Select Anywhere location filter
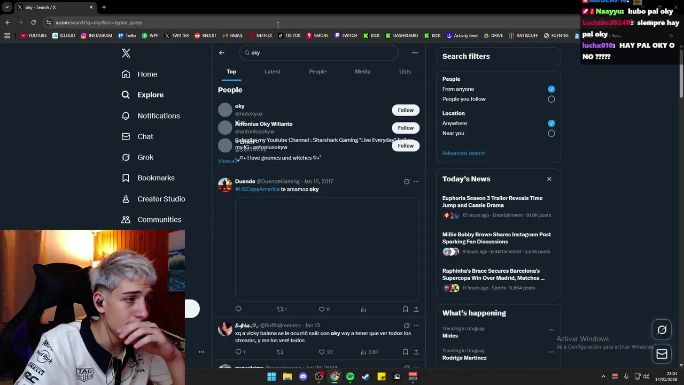 [551, 124]
